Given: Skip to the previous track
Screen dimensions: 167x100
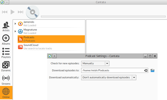Looking at the screenshot, I should pos(5,12).
